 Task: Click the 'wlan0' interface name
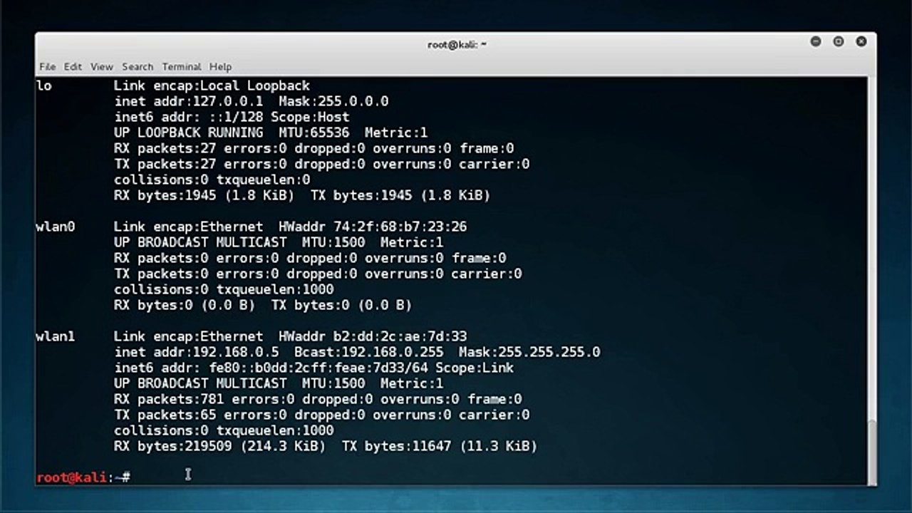[x=55, y=227]
